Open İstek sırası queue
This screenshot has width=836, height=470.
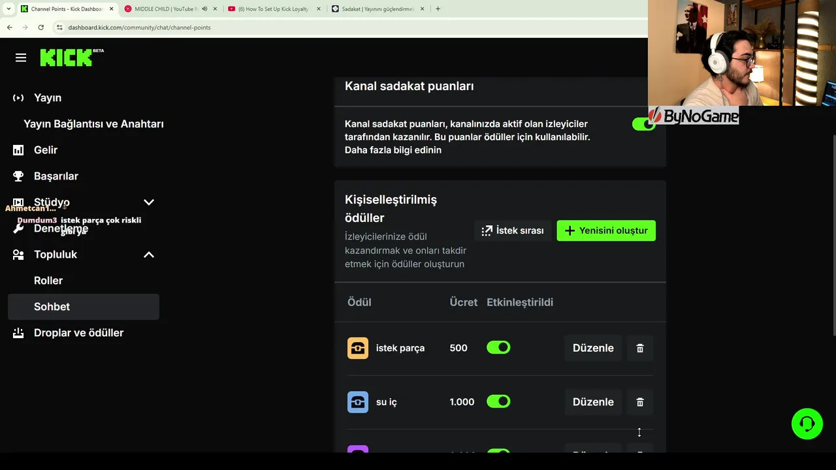tap(513, 230)
